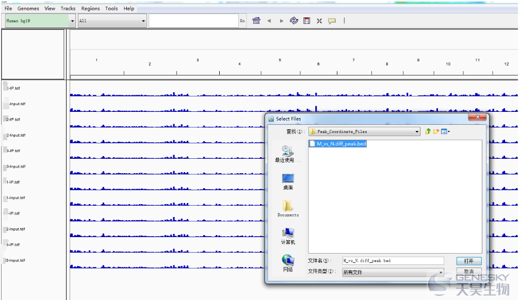Open the Tools menu
Viewport: 520px width, 300px height.
click(x=111, y=8)
